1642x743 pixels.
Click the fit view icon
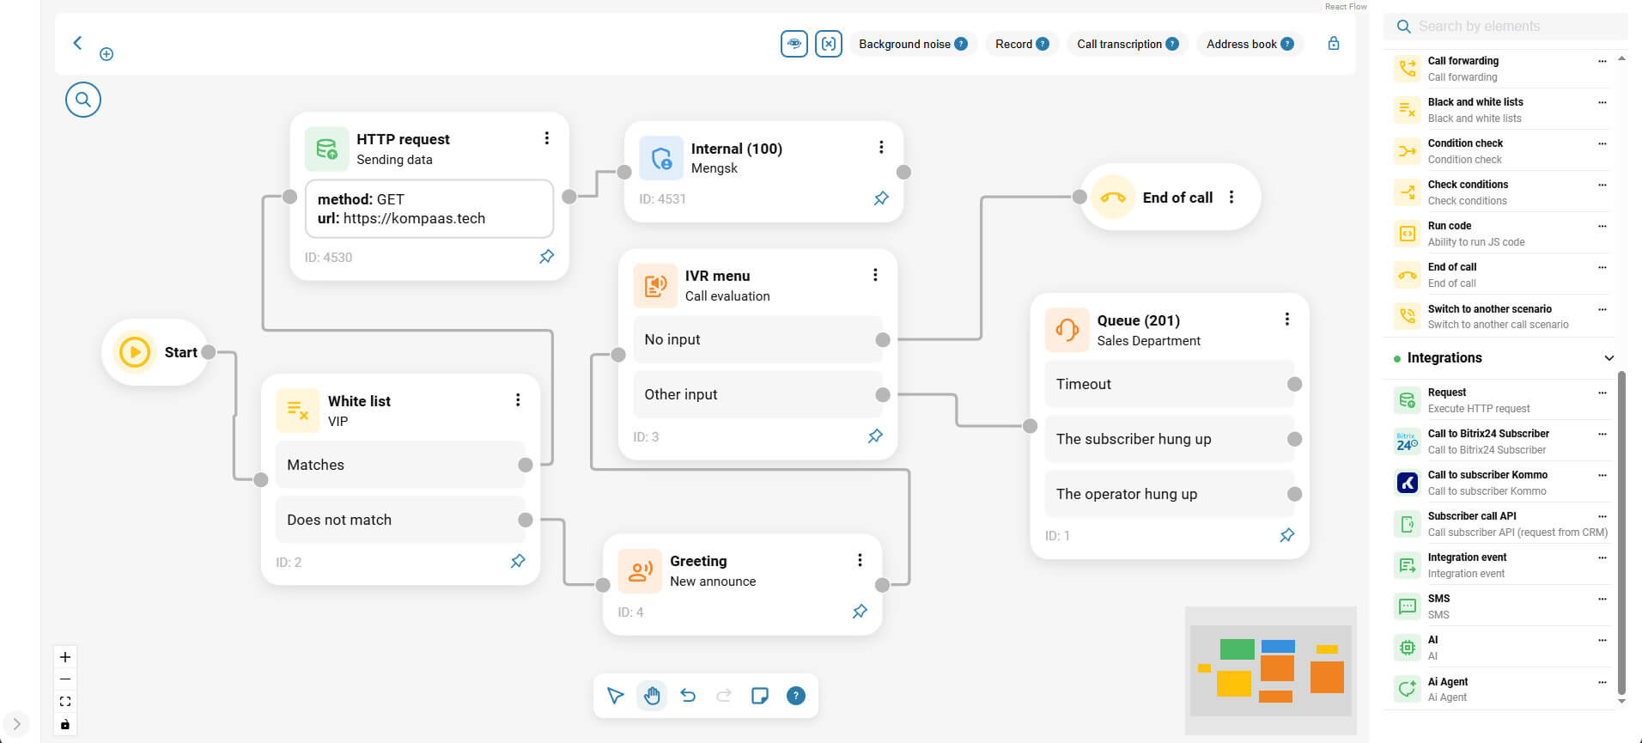65,702
